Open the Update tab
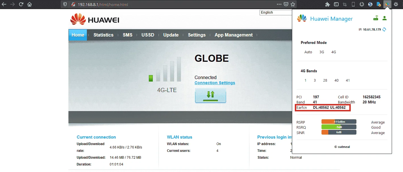Screen dimensions: 403x172 coord(171,35)
